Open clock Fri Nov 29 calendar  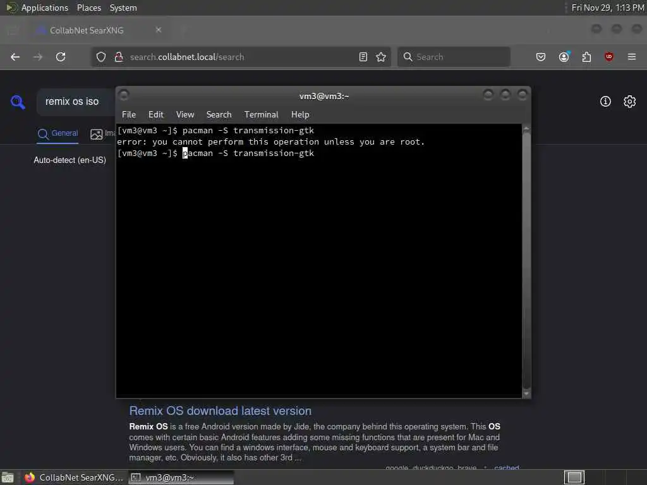tap(607, 8)
